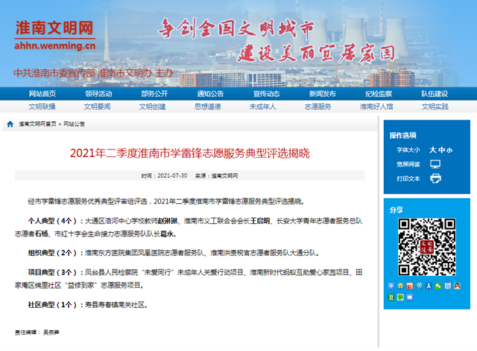Set font size to small (小)
The image size is (477, 351).
(x=449, y=149)
